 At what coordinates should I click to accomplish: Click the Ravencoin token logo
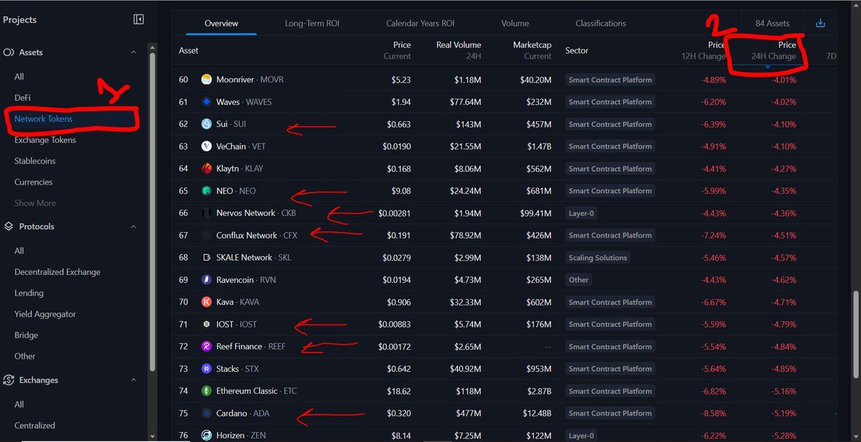click(207, 280)
